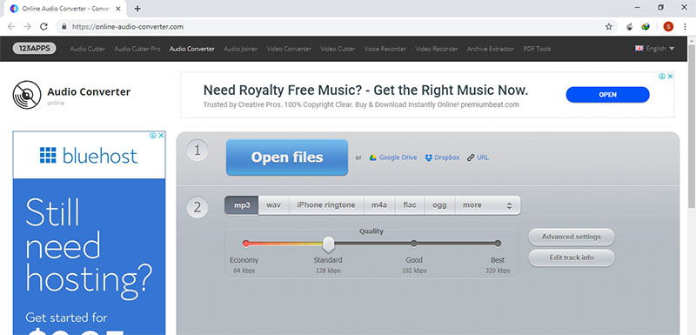Click the Open files button

click(x=287, y=157)
